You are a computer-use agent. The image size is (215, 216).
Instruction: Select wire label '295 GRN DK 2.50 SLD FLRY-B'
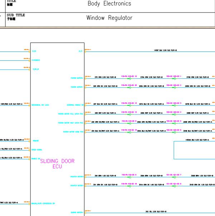[x=105, y=86]
